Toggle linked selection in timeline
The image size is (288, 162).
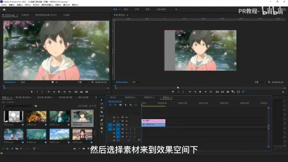pos(120,105)
